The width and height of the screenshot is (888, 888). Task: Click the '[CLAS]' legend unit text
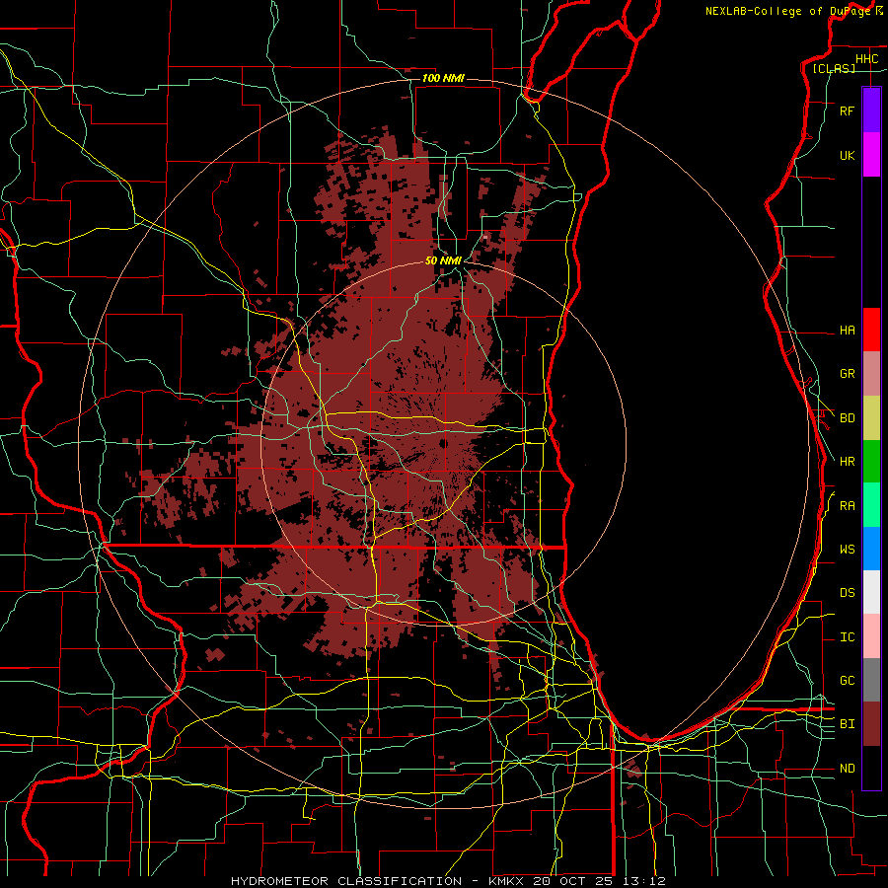(834, 68)
